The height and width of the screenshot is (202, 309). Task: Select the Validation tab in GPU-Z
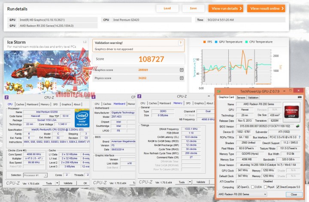[x=253, y=98]
